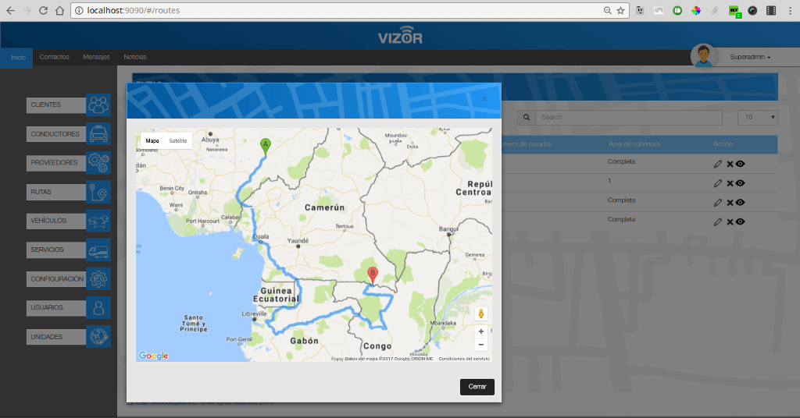Click the Cerrar button
800x418 pixels.
click(x=477, y=387)
